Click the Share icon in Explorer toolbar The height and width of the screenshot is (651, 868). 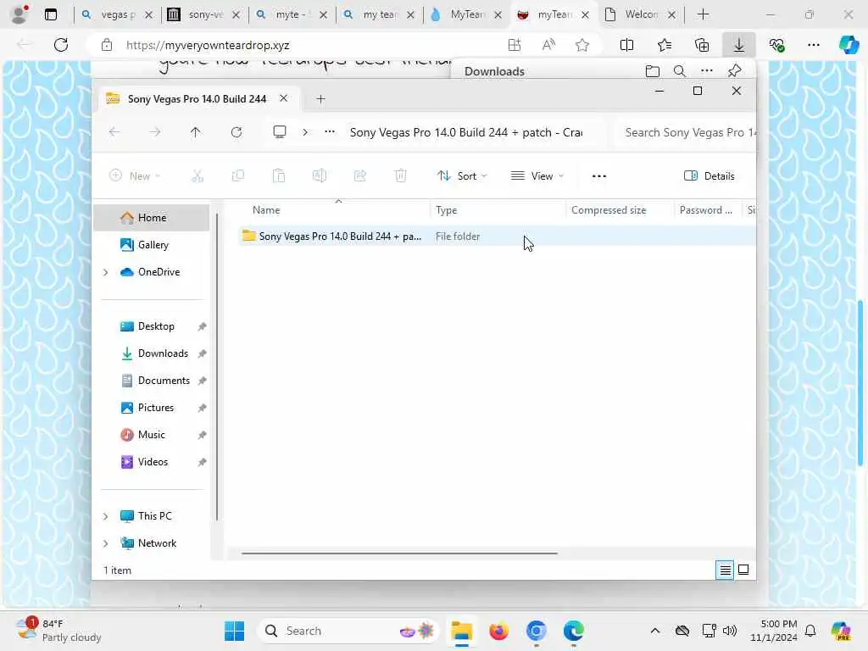(359, 176)
